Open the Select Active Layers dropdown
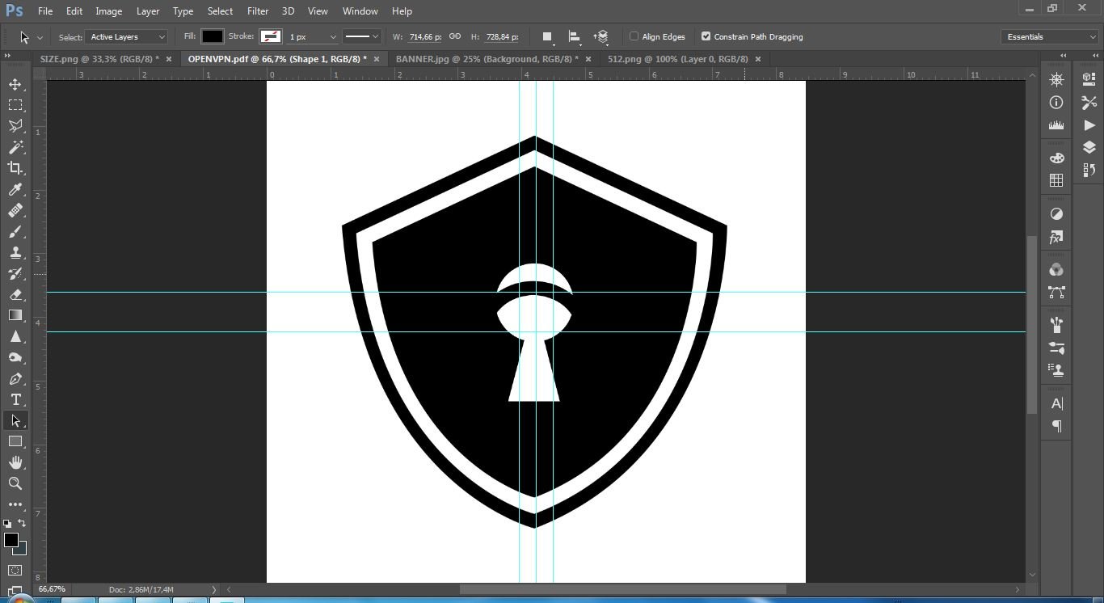This screenshot has width=1104, height=603. click(x=127, y=37)
